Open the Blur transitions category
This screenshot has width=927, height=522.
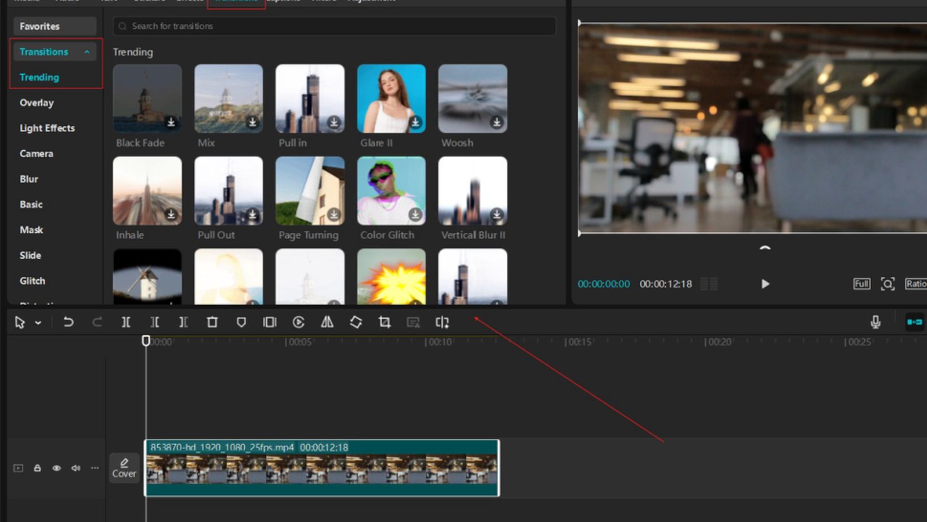click(x=29, y=179)
